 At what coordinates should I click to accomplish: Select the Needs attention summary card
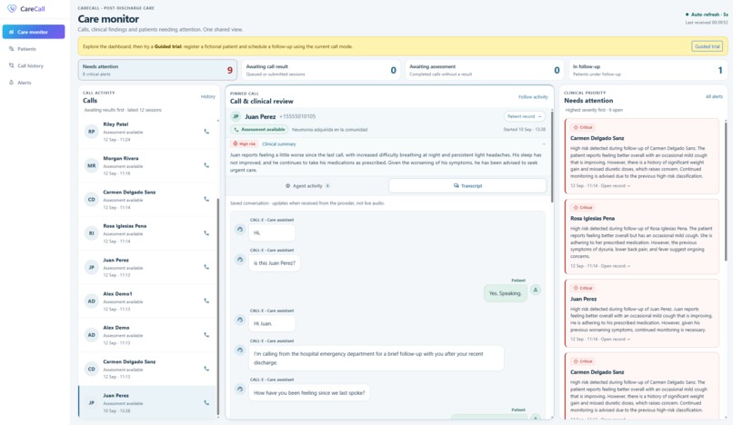157,70
